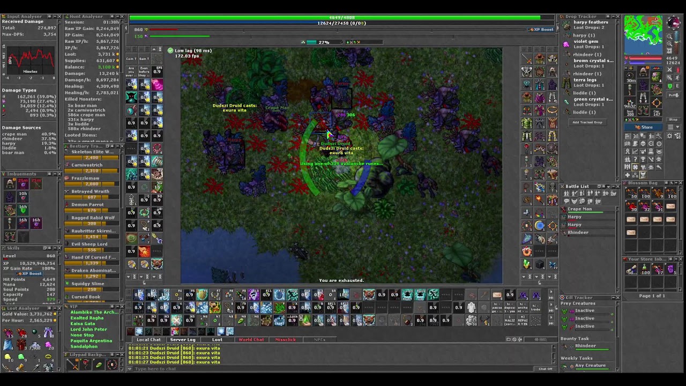Click the harpy feathers icon in Drop Tracker
The height and width of the screenshot is (386, 686).
(x=566, y=25)
